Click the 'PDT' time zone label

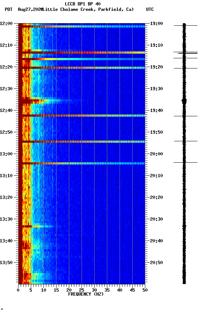(9, 9)
